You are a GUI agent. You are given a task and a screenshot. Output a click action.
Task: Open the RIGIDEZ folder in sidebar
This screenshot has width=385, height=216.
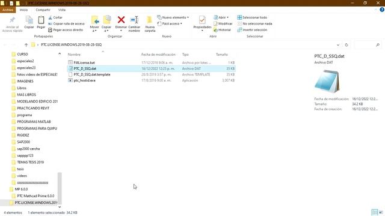pos(23,135)
